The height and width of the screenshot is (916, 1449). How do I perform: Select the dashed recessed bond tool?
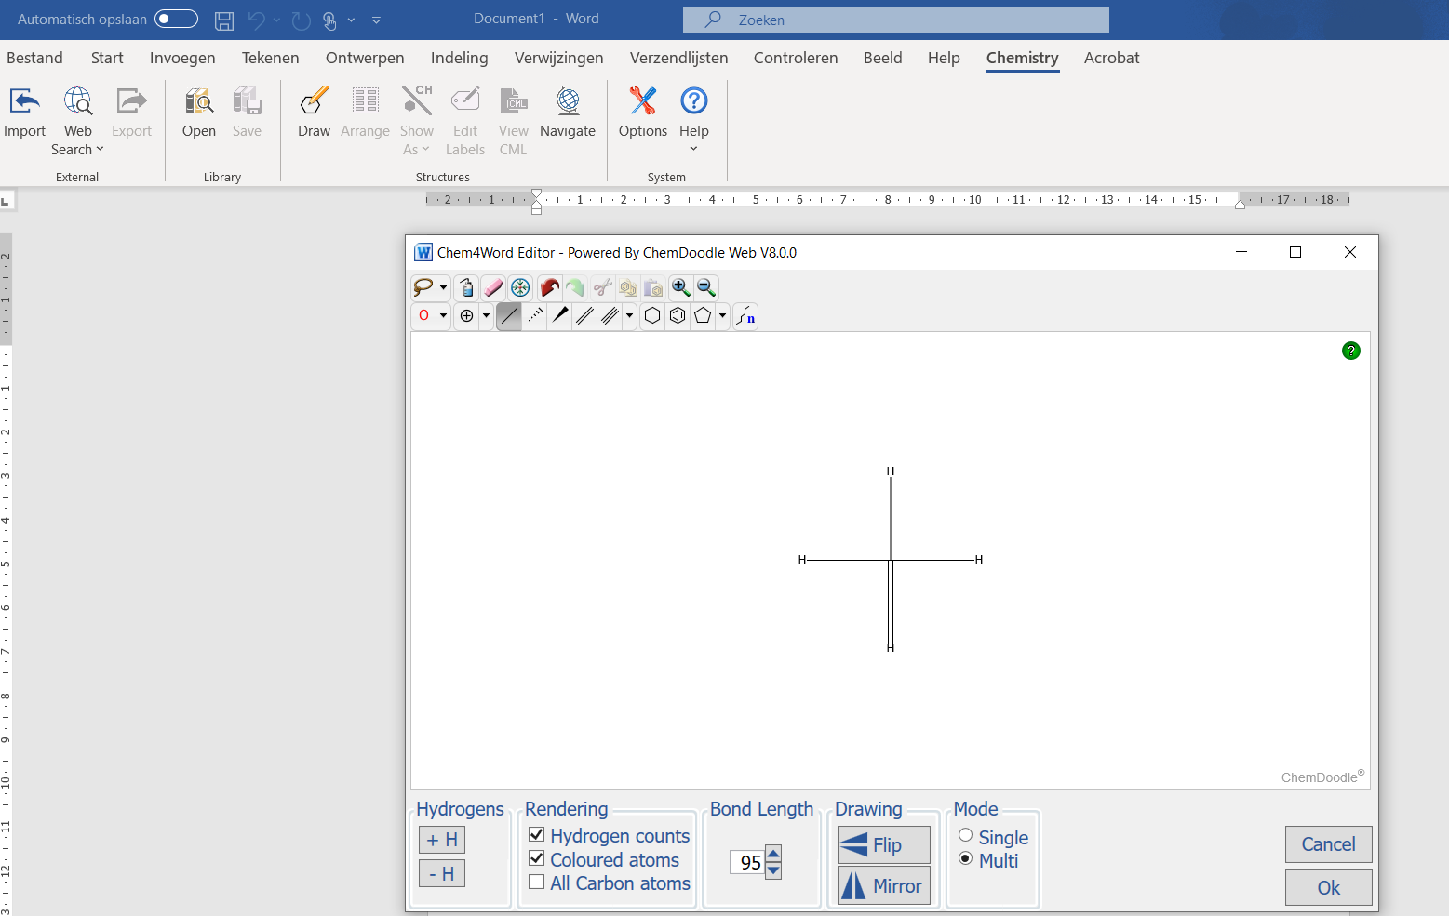pos(535,316)
